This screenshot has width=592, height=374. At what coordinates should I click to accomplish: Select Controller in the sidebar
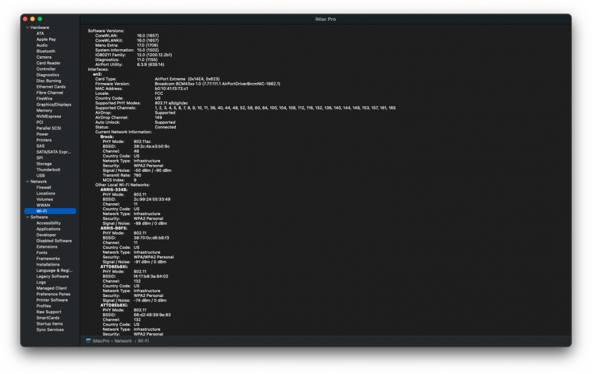tap(46, 69)
